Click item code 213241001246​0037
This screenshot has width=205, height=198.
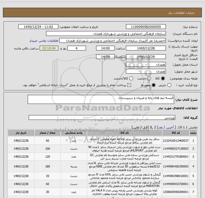(176, 141)
